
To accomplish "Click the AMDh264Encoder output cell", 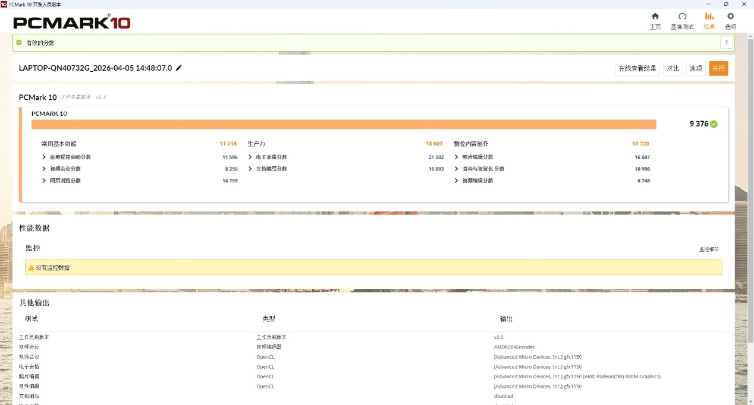I will tap(514, 347).
